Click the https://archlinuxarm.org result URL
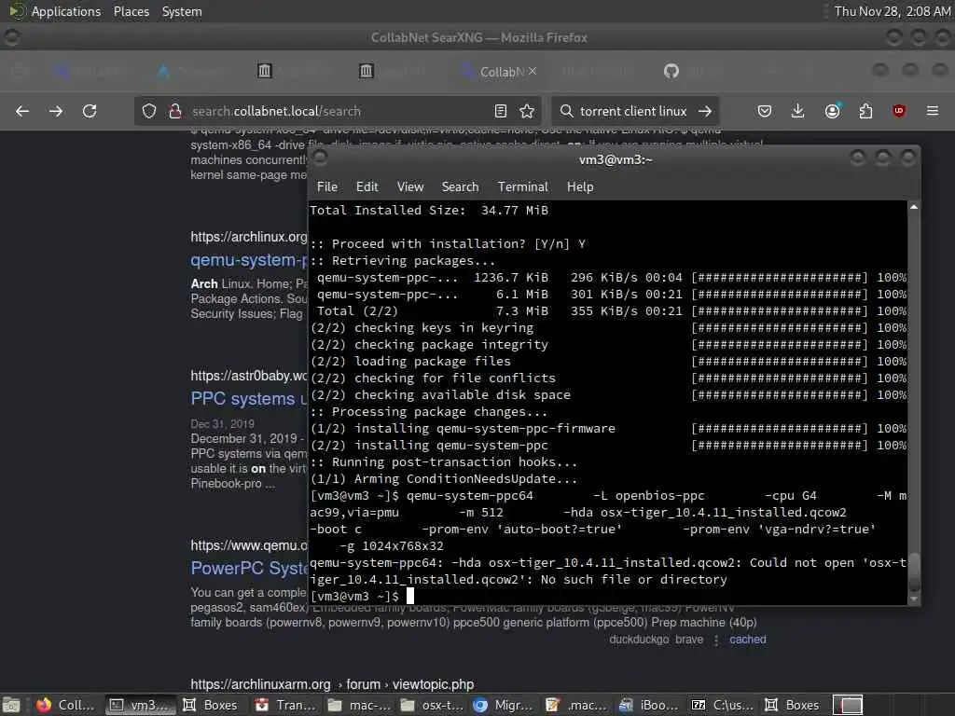 pos(261,684)
